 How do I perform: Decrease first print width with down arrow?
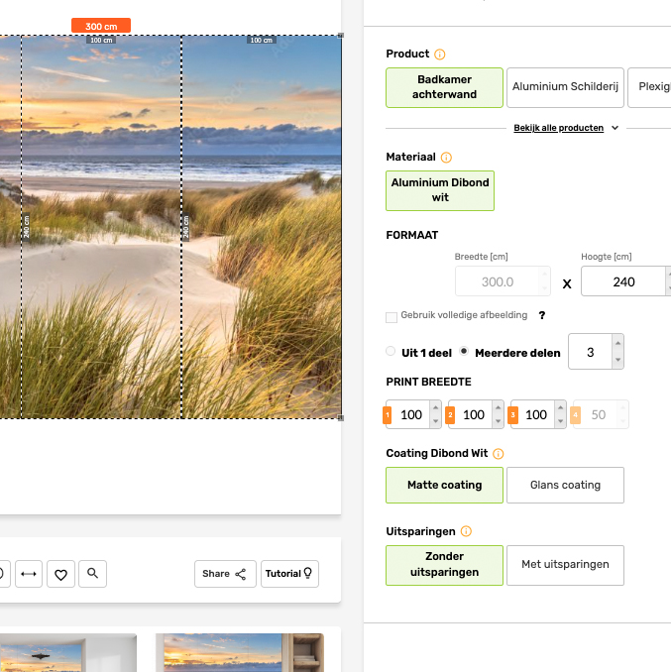(x=435, y=422)
